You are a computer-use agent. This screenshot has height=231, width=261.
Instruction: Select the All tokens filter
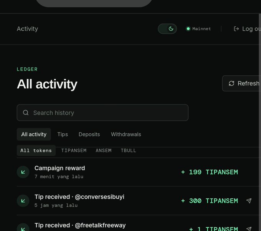pyautogui.click(x=36, y=151)
